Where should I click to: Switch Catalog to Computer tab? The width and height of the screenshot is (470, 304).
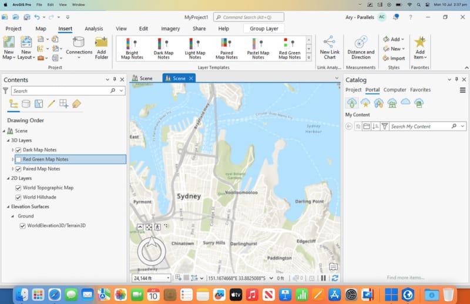click(395, 90)
